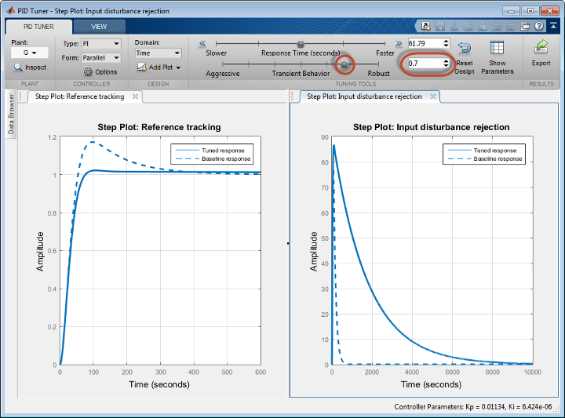565x418 pixels.
Task: Decrement the transient behavior 0.7 spinner
Action: coord(446,66)
